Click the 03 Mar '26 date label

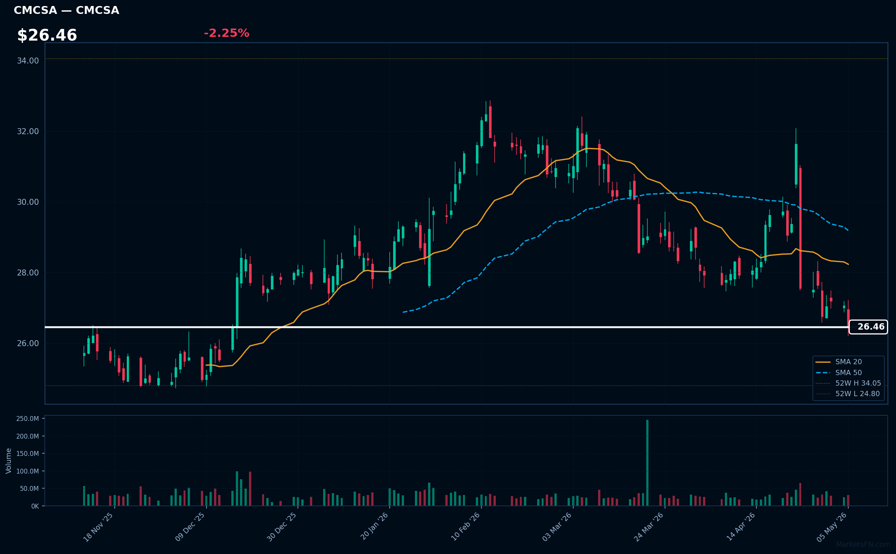(557, 527)
